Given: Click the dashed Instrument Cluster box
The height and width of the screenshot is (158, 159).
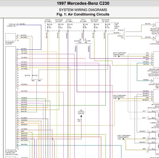Looking at the screenshot, I should tap(11, 37).
